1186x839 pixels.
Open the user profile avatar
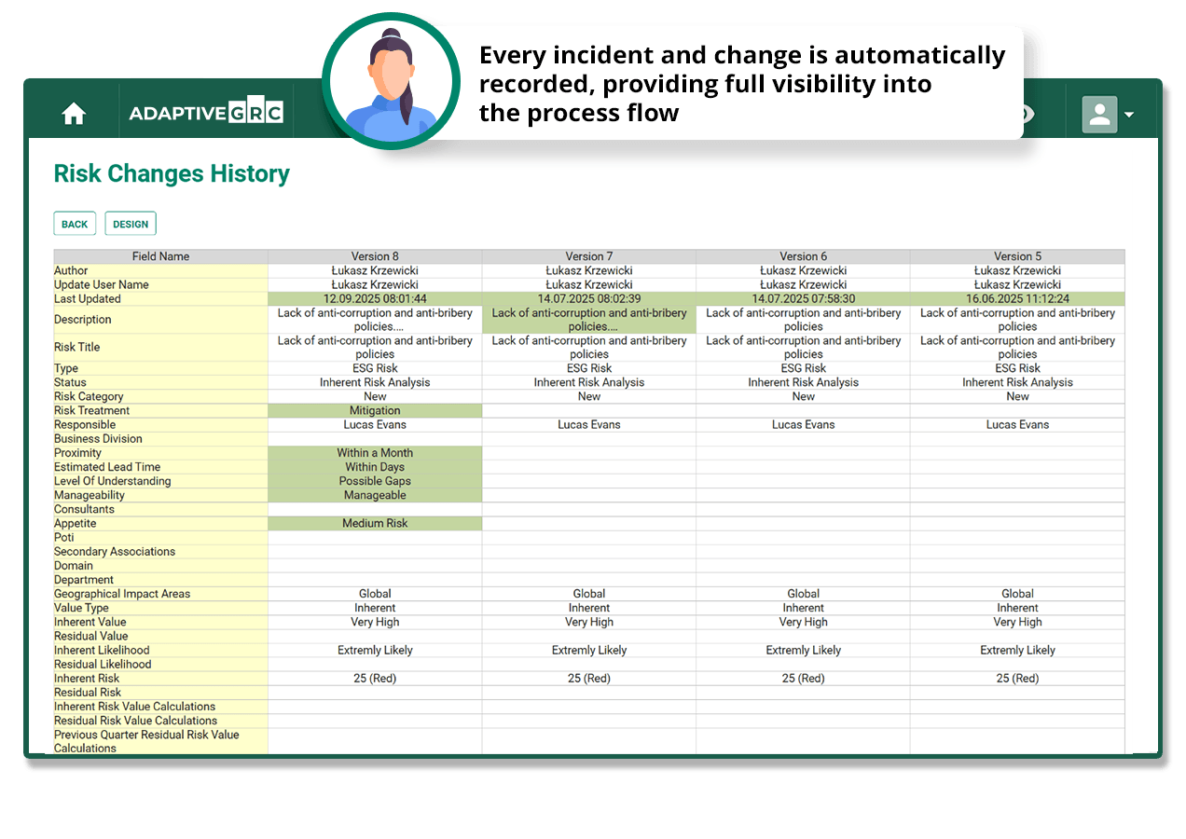(x=1099, y=114)
